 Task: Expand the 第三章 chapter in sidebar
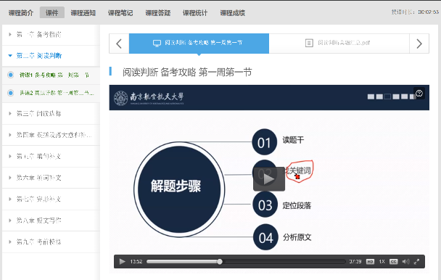pyautogui.click(x=51, y=113)
